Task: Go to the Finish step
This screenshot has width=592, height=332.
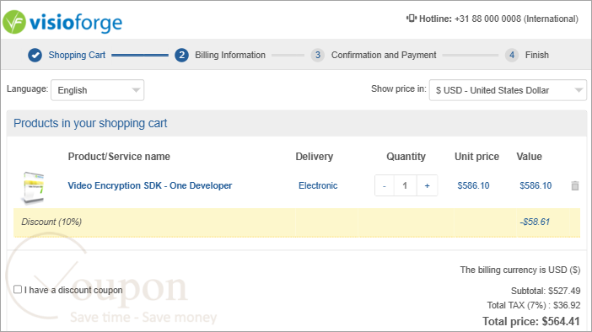Action: [x=537, y=55]
